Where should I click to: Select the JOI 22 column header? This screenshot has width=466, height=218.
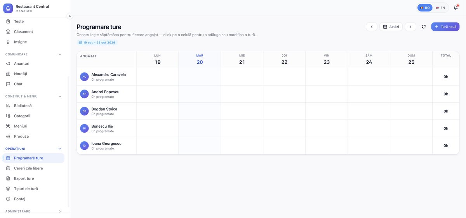[284, 60]
